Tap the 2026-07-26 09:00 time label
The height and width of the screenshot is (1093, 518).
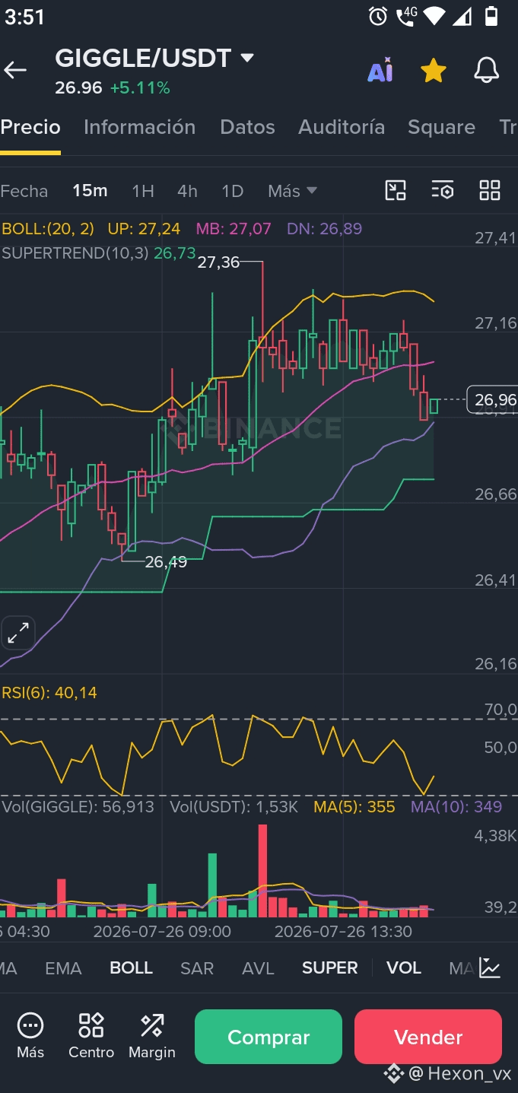coord(162,932)
